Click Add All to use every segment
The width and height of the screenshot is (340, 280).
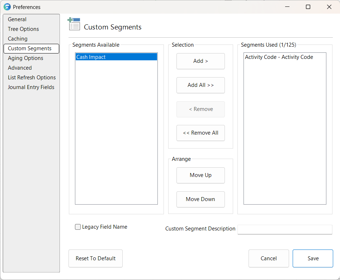click(200, 85)
